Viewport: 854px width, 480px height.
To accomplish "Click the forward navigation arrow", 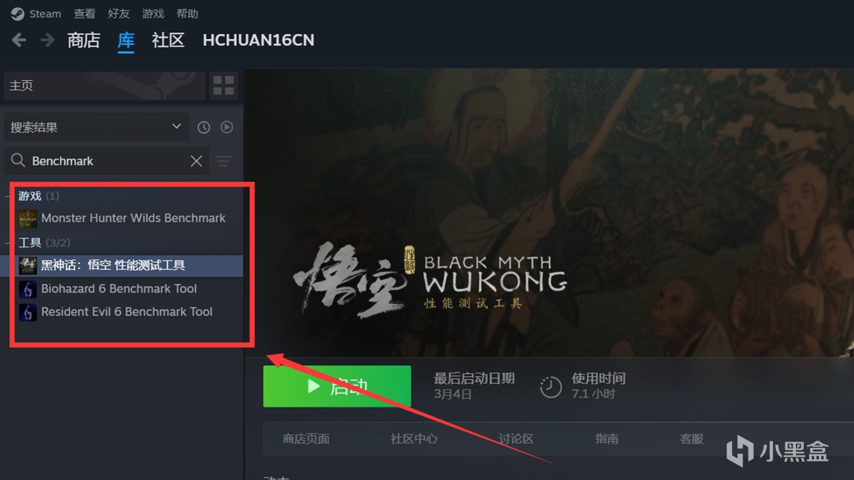I will click(x=47, y=40).
